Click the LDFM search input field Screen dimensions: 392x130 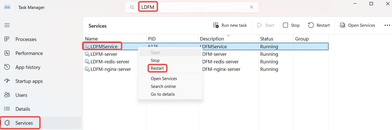tap(196, 7)
